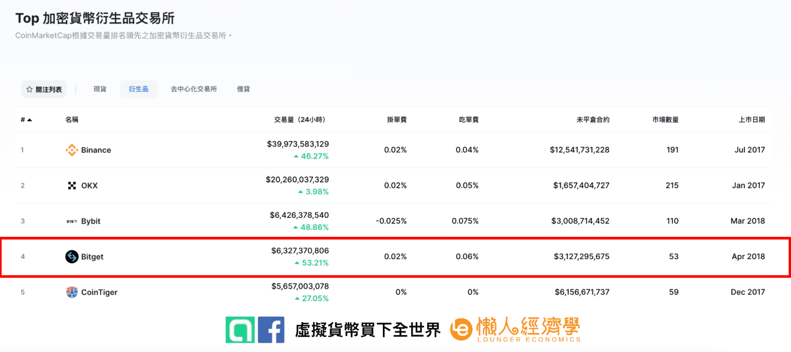This screenshot has width=791, height=352.
Task: Click Binance market count 191
Action: (672, 150)
